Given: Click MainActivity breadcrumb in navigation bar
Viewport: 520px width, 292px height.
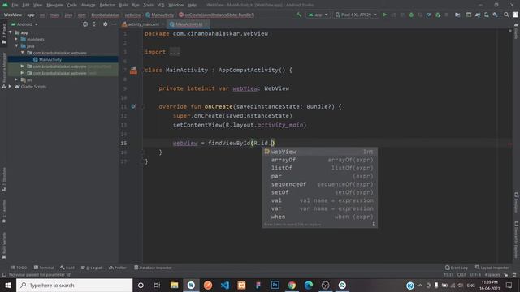Looking at the screenshot, I should click(159, 15).
